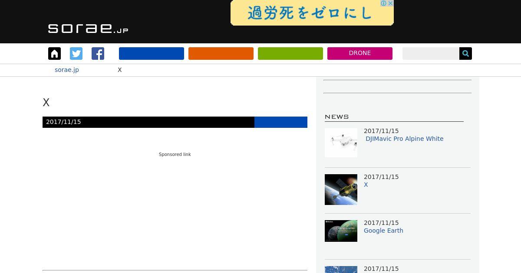Open the DJIMavic Pro Alpine White link
Image resolution: width=521 pixels, height=273 pixels.
[x=405, y=139]
